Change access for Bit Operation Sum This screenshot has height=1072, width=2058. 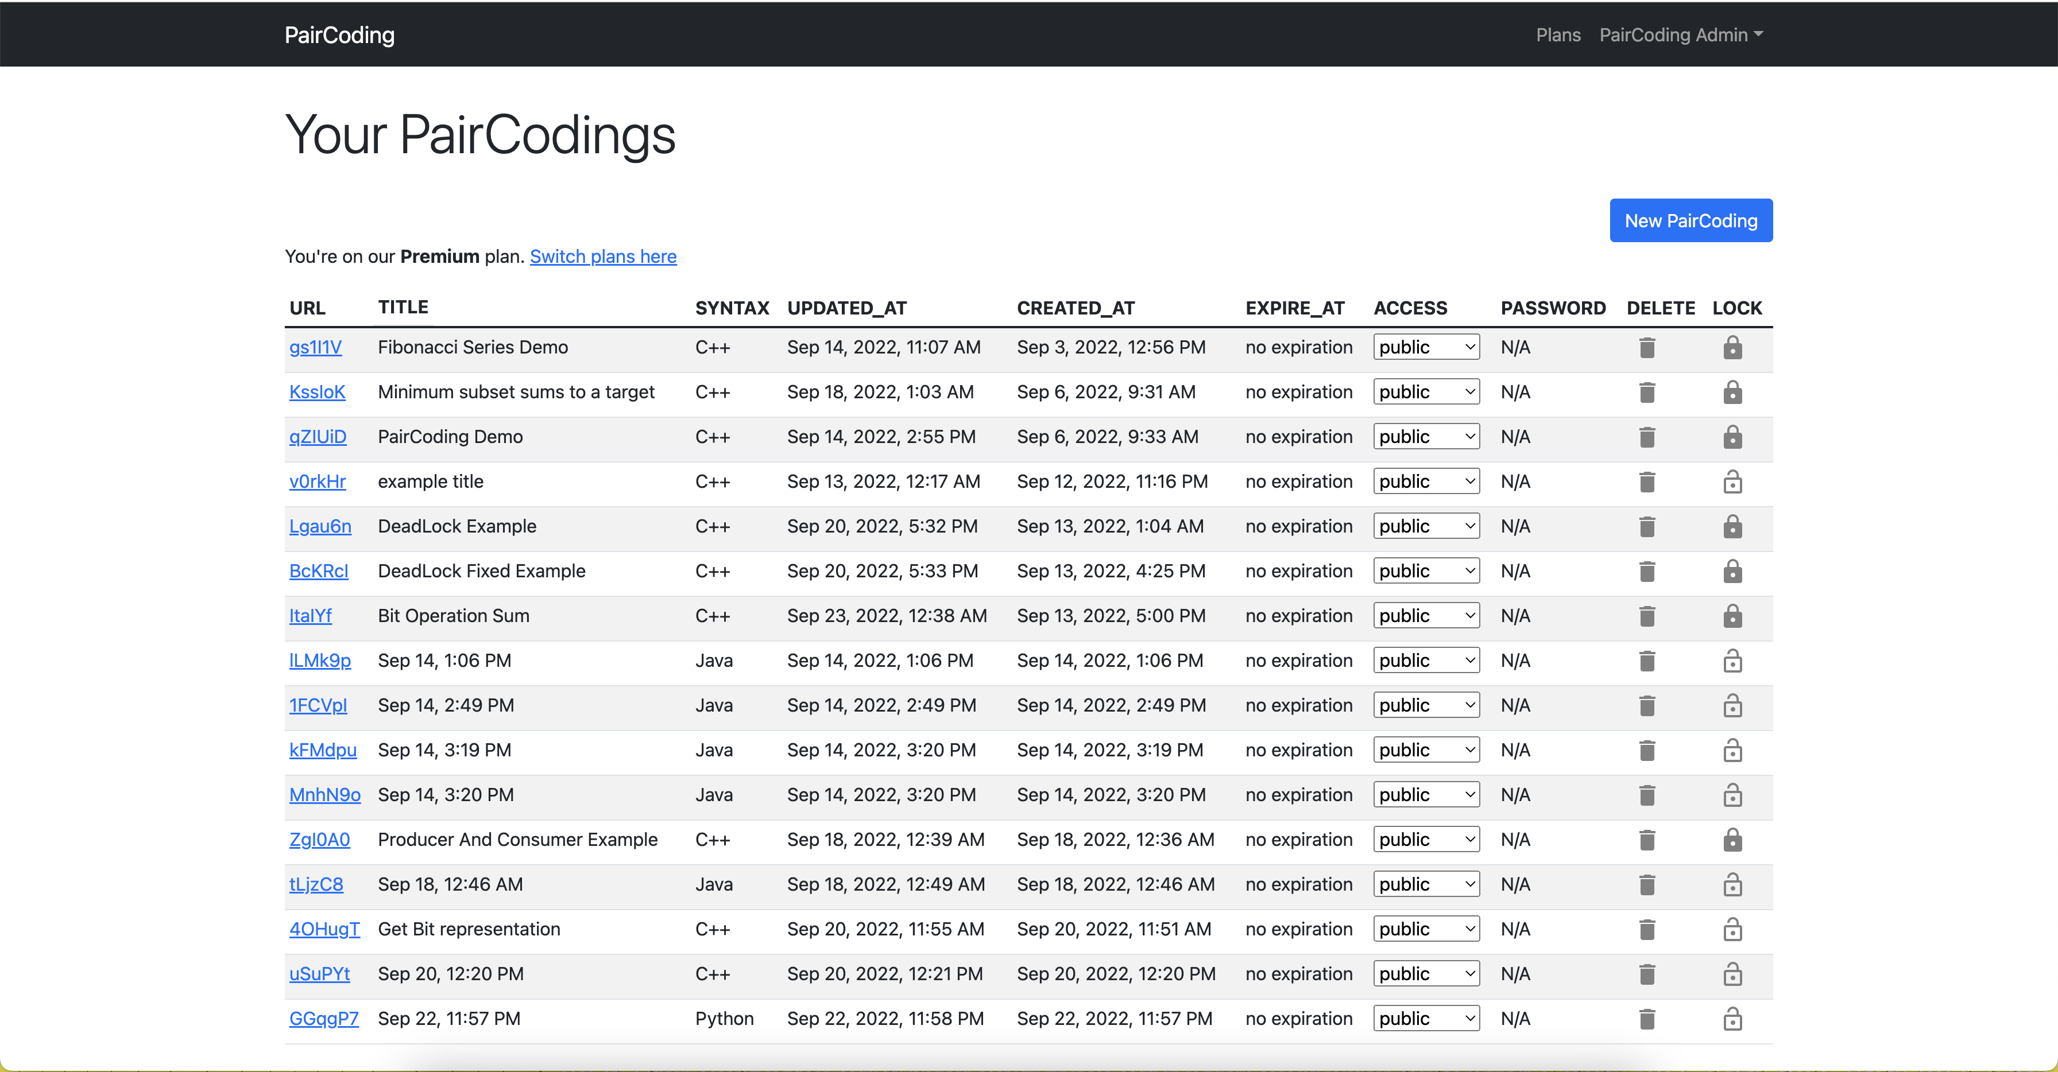click(1426, 615)
